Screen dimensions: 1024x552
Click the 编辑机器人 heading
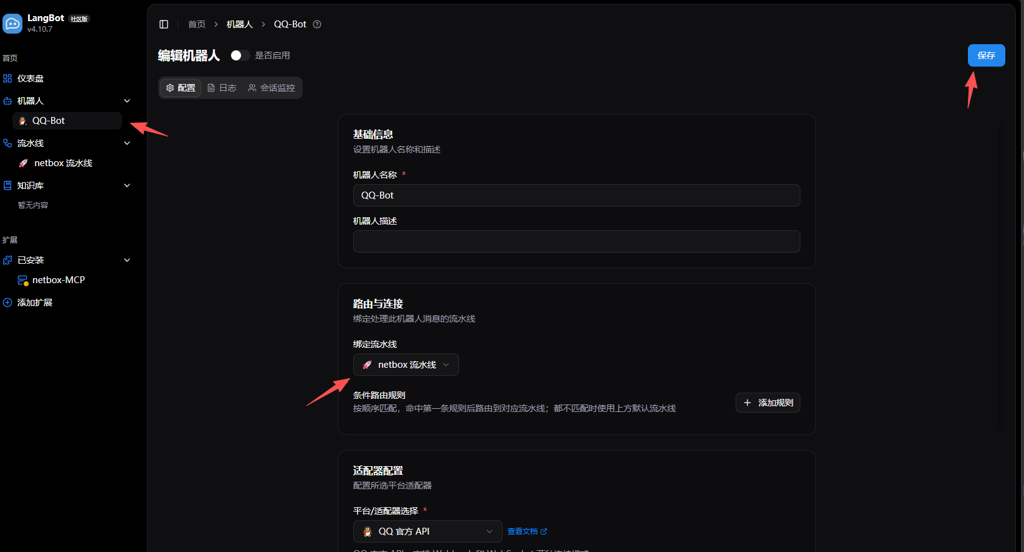(x=189, y=55)
